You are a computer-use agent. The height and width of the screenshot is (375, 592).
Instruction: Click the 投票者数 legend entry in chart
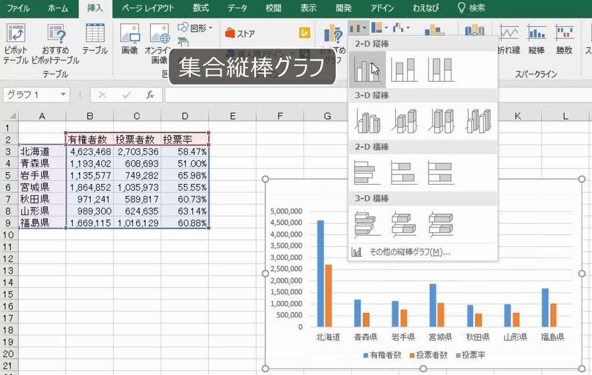(429, 355)
